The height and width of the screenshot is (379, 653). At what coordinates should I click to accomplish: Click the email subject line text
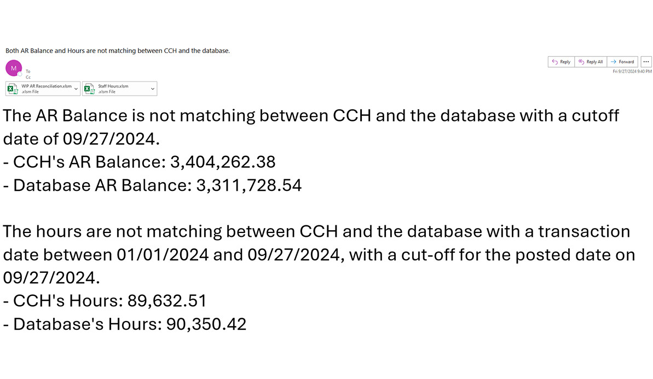tap(118, 51)
